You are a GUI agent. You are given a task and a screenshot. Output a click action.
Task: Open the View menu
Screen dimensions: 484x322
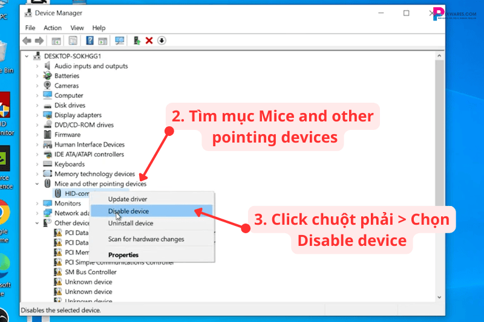coord(77,28)
